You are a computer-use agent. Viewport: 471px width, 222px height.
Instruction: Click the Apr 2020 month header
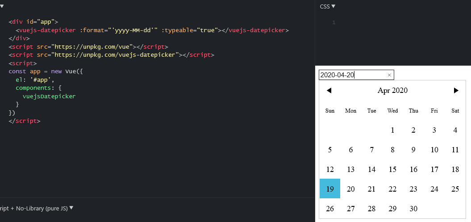point(392,90)
